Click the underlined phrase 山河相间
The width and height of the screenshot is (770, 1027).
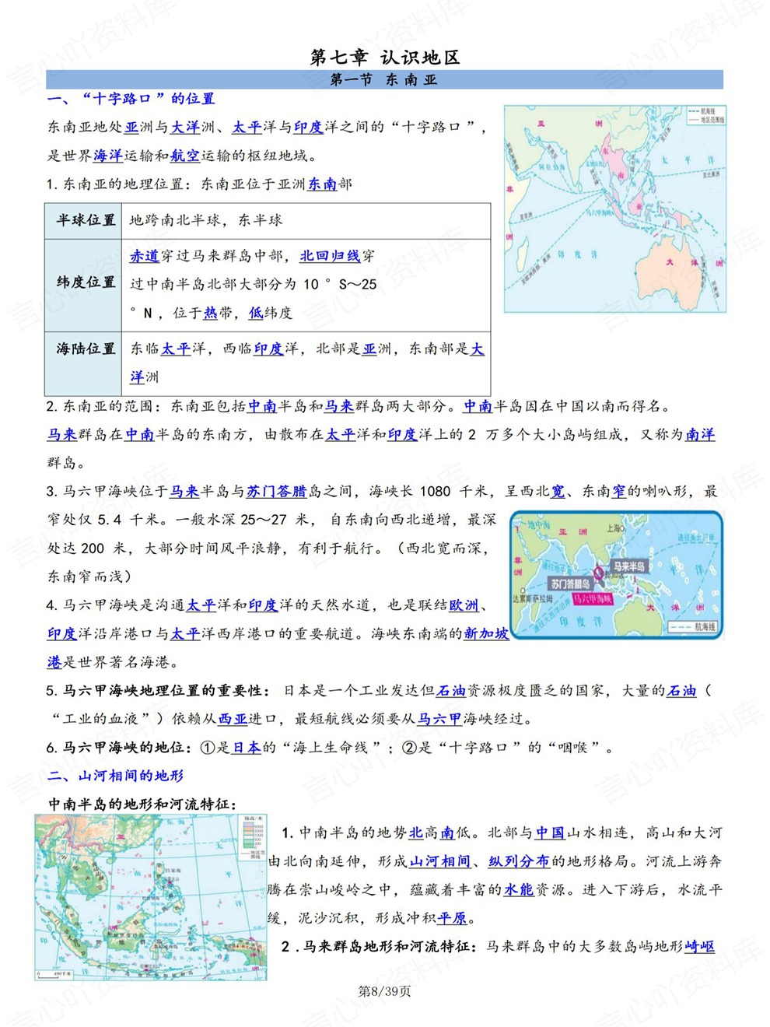pos(440,862)
